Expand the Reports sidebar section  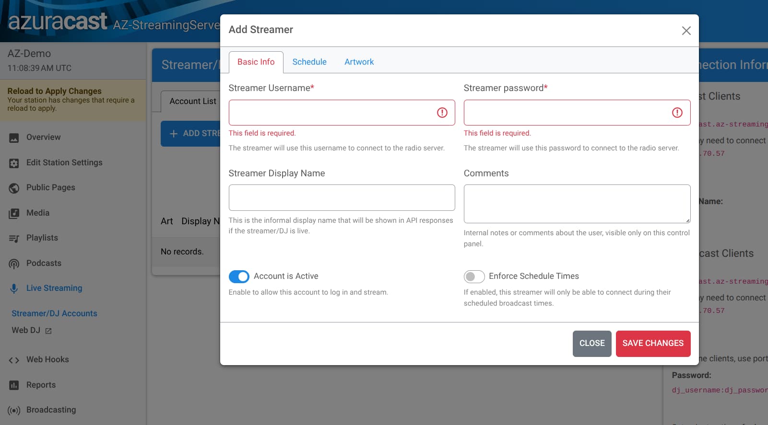73,385
